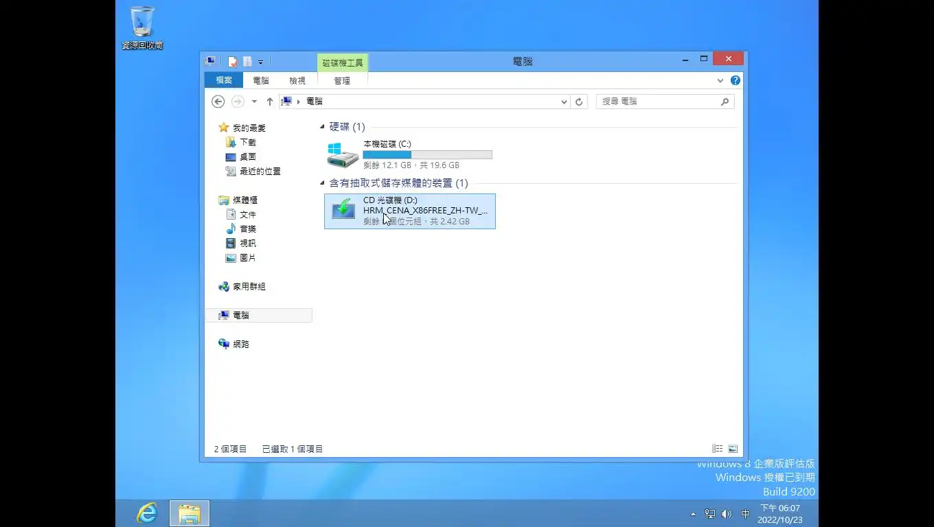Screen dimensions: 934x527
Task: Open the network tray icon
Action: click(710, 513)
